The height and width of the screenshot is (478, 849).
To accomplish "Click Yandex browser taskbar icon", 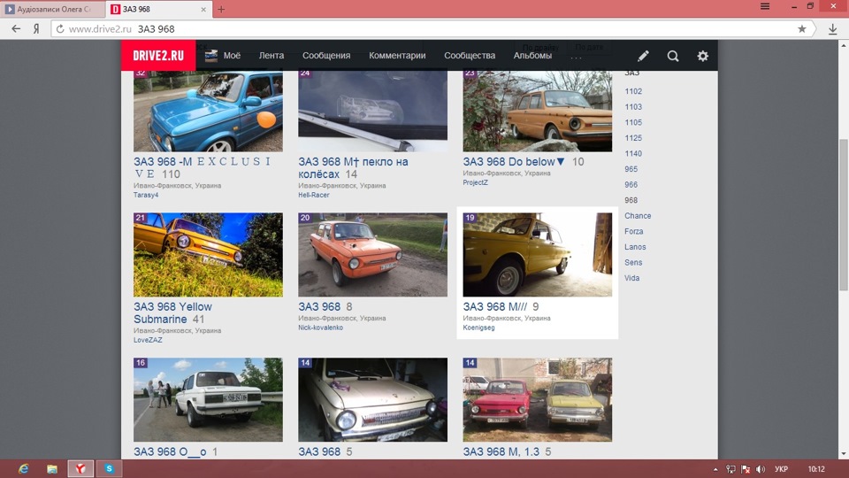I will point(80,469).
